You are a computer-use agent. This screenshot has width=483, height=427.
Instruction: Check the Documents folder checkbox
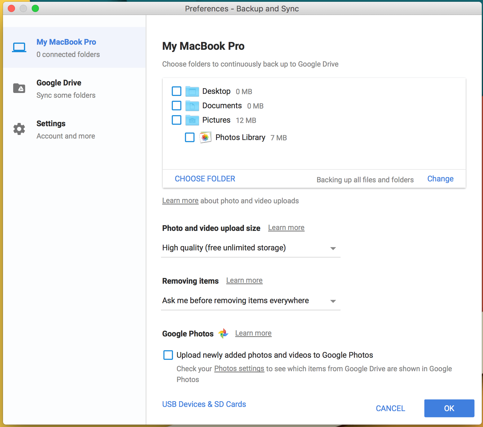click(177, 106)
